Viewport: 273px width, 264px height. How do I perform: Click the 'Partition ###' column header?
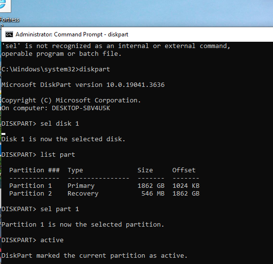pyautogui.click(x=34, y=170)
